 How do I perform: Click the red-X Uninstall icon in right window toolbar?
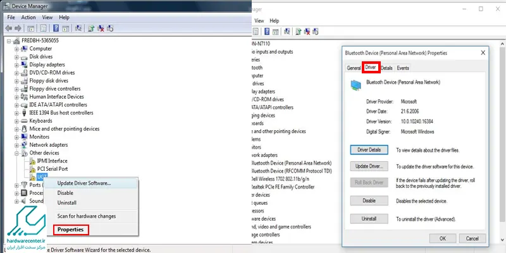click(x=307, y=31)
